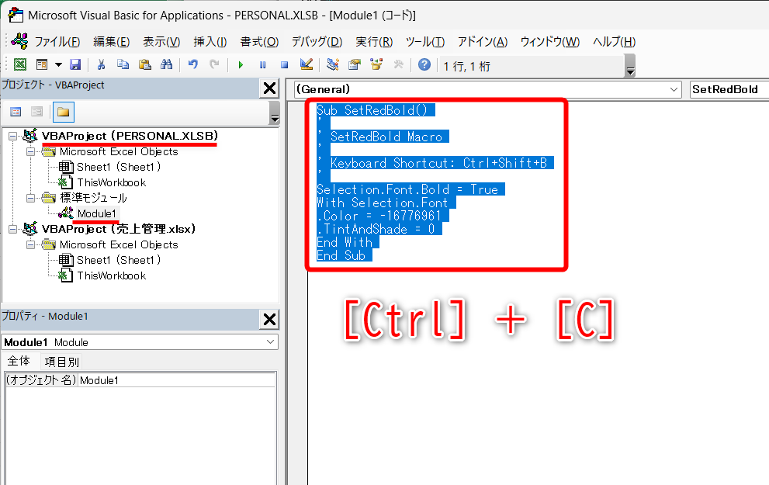Screen dimensions: 769x485
Task: Click project panel toolbar overflow arrow
Action: pos(275,113)
